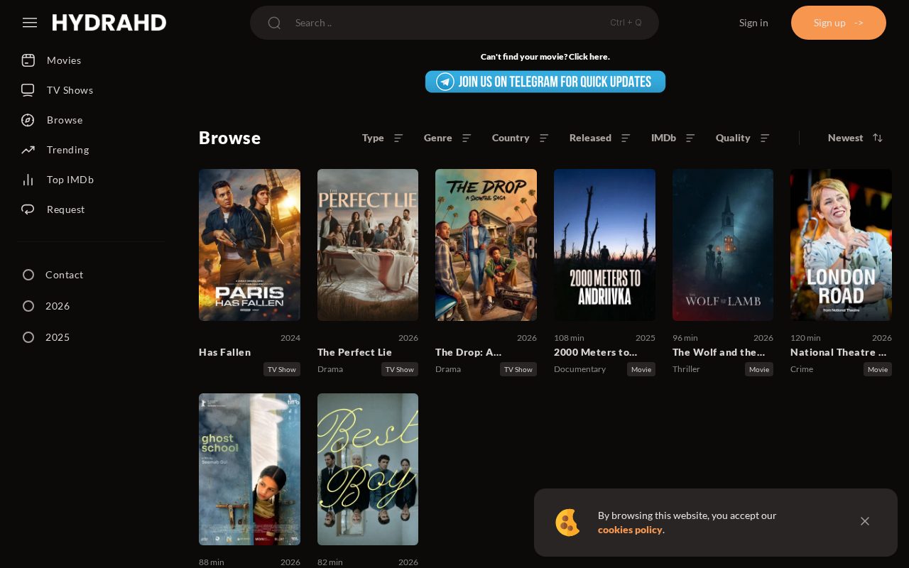Image resolution: width=909 pixels, height=568 pixels.
Task: Open the hamburger menu icon
Action: tap(30, 23)
